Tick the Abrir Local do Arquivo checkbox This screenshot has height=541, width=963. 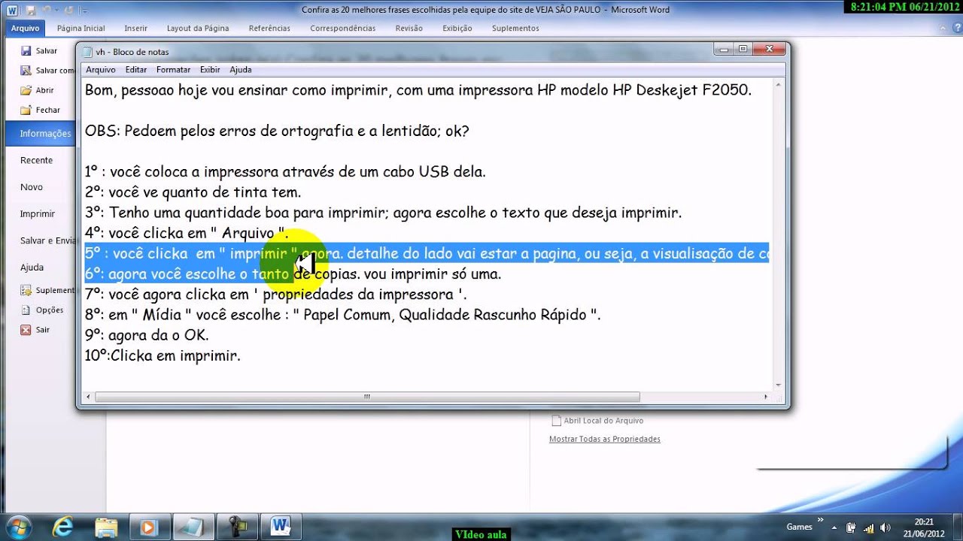coord(557,421)
